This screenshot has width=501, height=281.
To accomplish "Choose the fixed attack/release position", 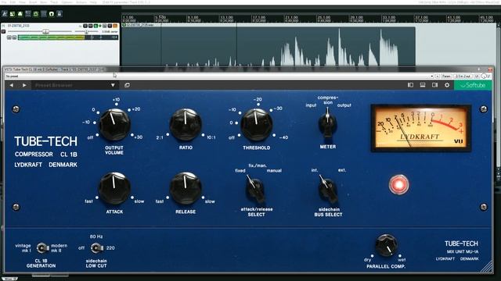I will point(240,171).
